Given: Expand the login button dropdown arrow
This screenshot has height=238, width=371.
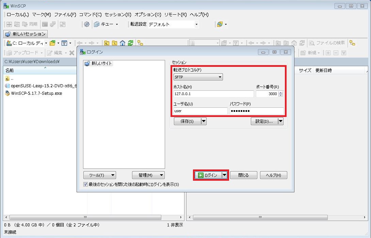Looking at the screenshot, I should click(224, 175).
